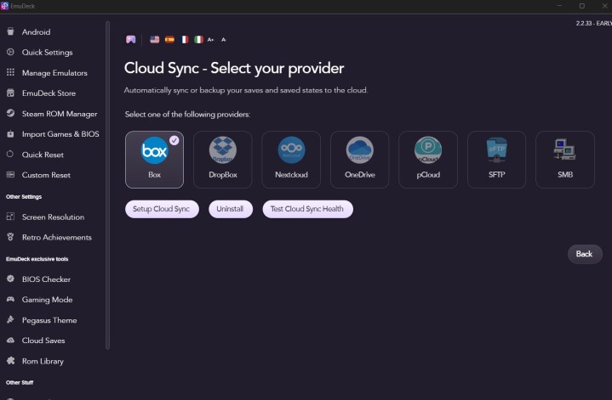Click the Import Games & BIOS icon
The image size is (612, 400).
coord(10,133)
